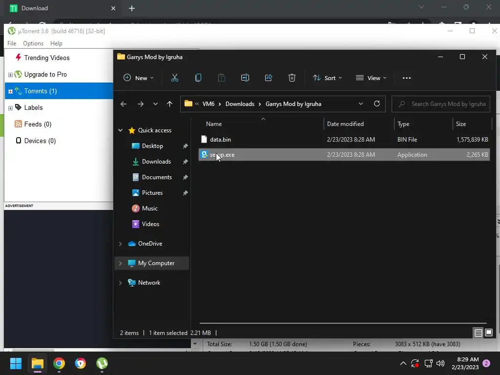Close the Download browser tab
This screenshot has height=375, width=500.
(x=113, y=8)
